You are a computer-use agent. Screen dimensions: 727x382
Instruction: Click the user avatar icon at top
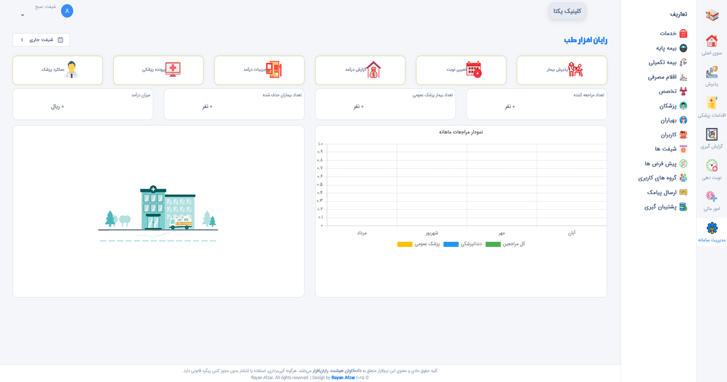tap(67, 11)
